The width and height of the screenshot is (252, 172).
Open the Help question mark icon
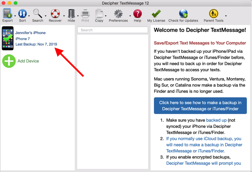point(138,14)
